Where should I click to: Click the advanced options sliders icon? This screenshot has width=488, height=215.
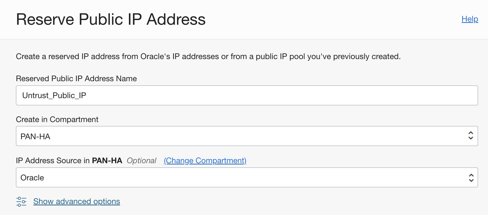point(22,201)
